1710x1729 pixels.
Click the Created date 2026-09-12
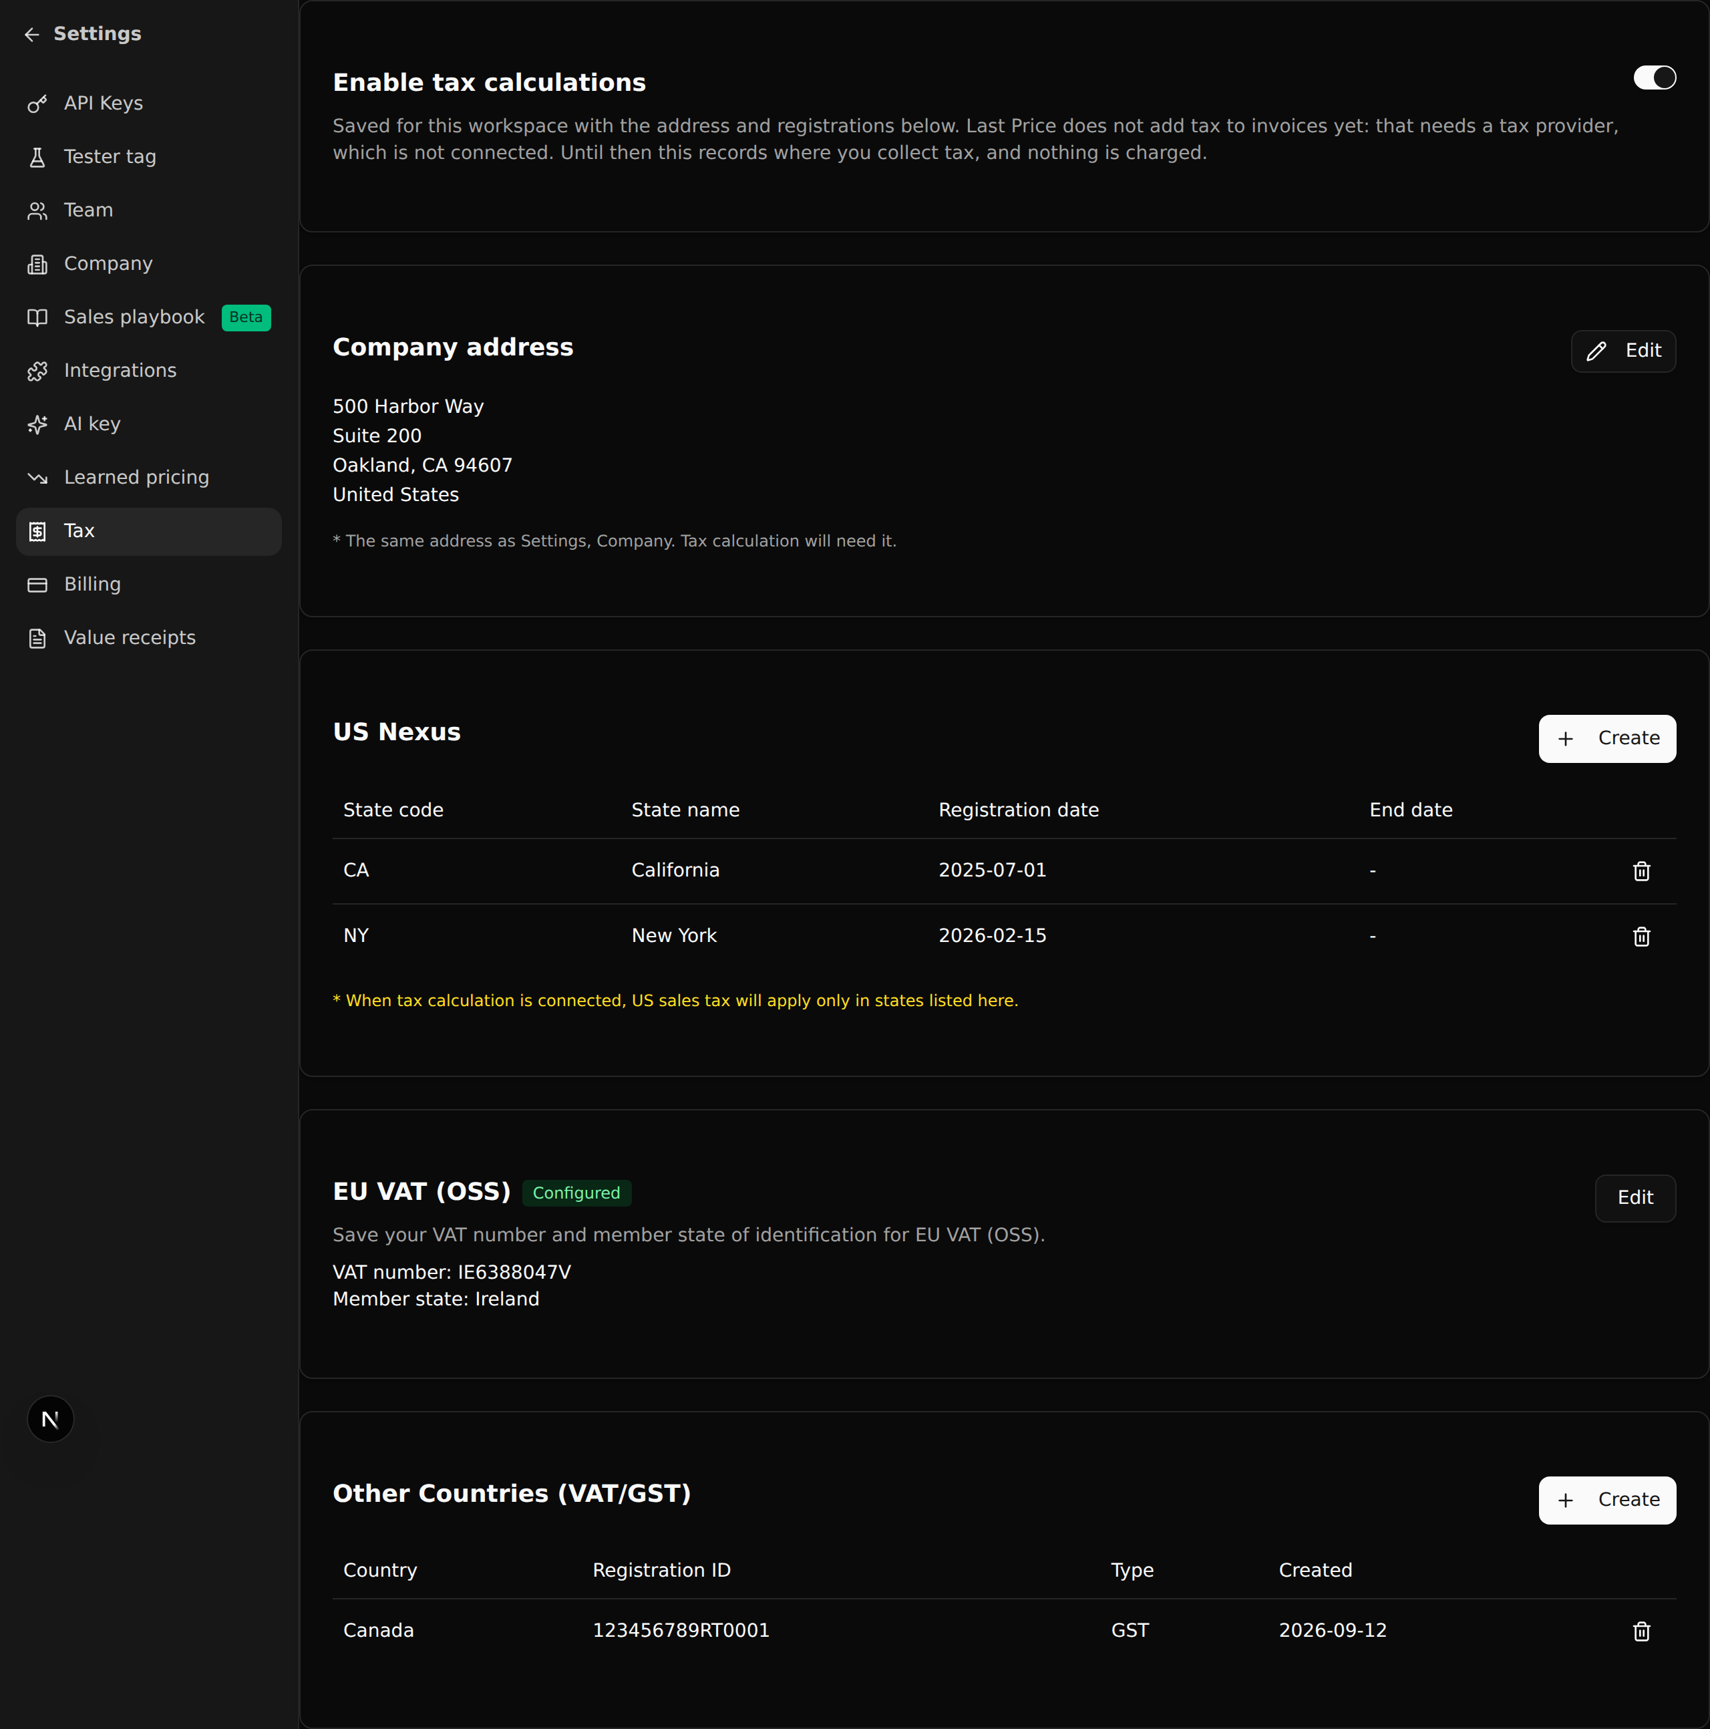[1333, 1629]
